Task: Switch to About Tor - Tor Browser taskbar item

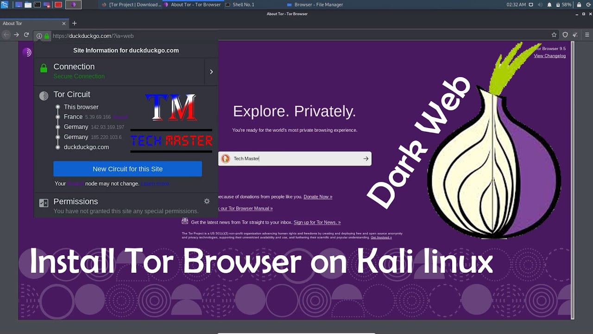Action: (193, 5)
